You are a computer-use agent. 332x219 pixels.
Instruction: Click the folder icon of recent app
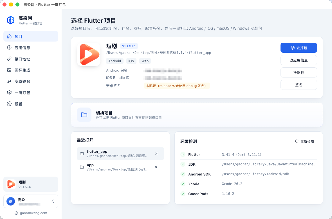[82, 167]
